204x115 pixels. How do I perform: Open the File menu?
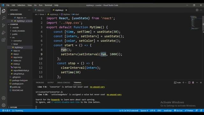[8, 5]
